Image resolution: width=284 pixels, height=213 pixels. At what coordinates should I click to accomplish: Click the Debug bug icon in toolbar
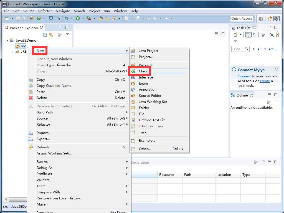[x=67, y=18]
